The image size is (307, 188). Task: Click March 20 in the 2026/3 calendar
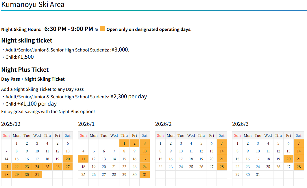pos(288,159)
